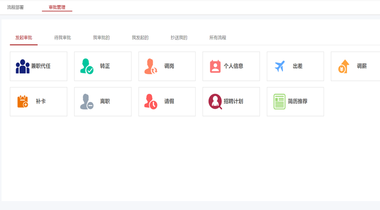Open the 个人信息 contact card icon
The width and height of the screenshot is (380, 210).
point(215,67)
